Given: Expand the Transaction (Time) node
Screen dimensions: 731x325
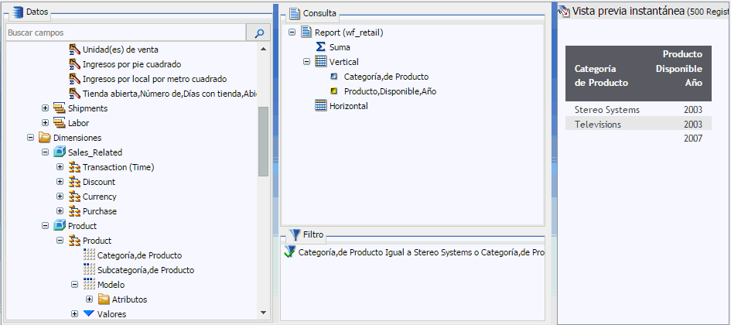Looking at the screenshot, I should [60, 167].
